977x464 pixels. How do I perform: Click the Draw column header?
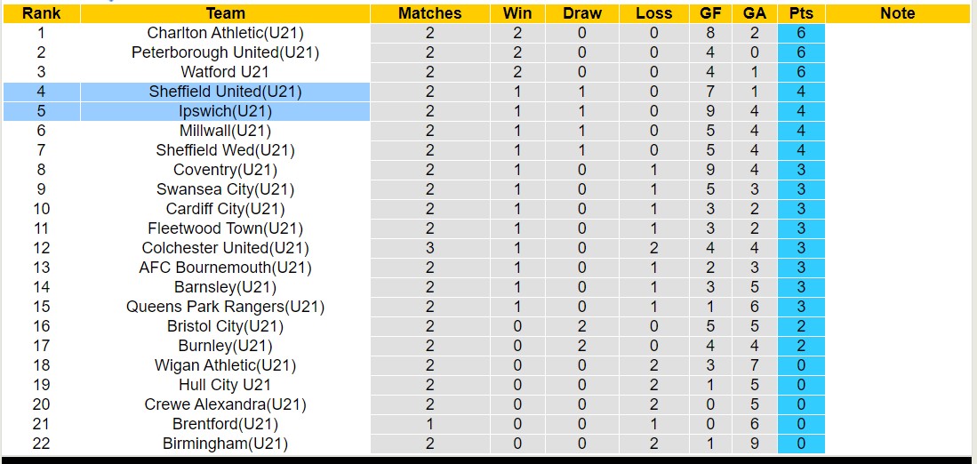tap(582, 13)
